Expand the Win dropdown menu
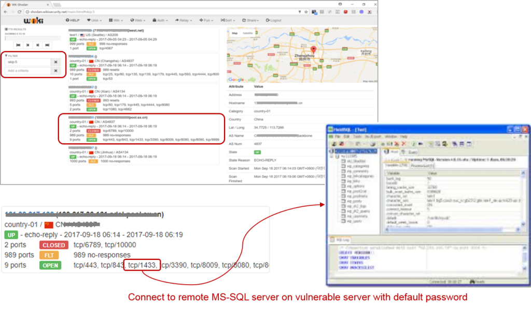 click(x=117, y=21)
